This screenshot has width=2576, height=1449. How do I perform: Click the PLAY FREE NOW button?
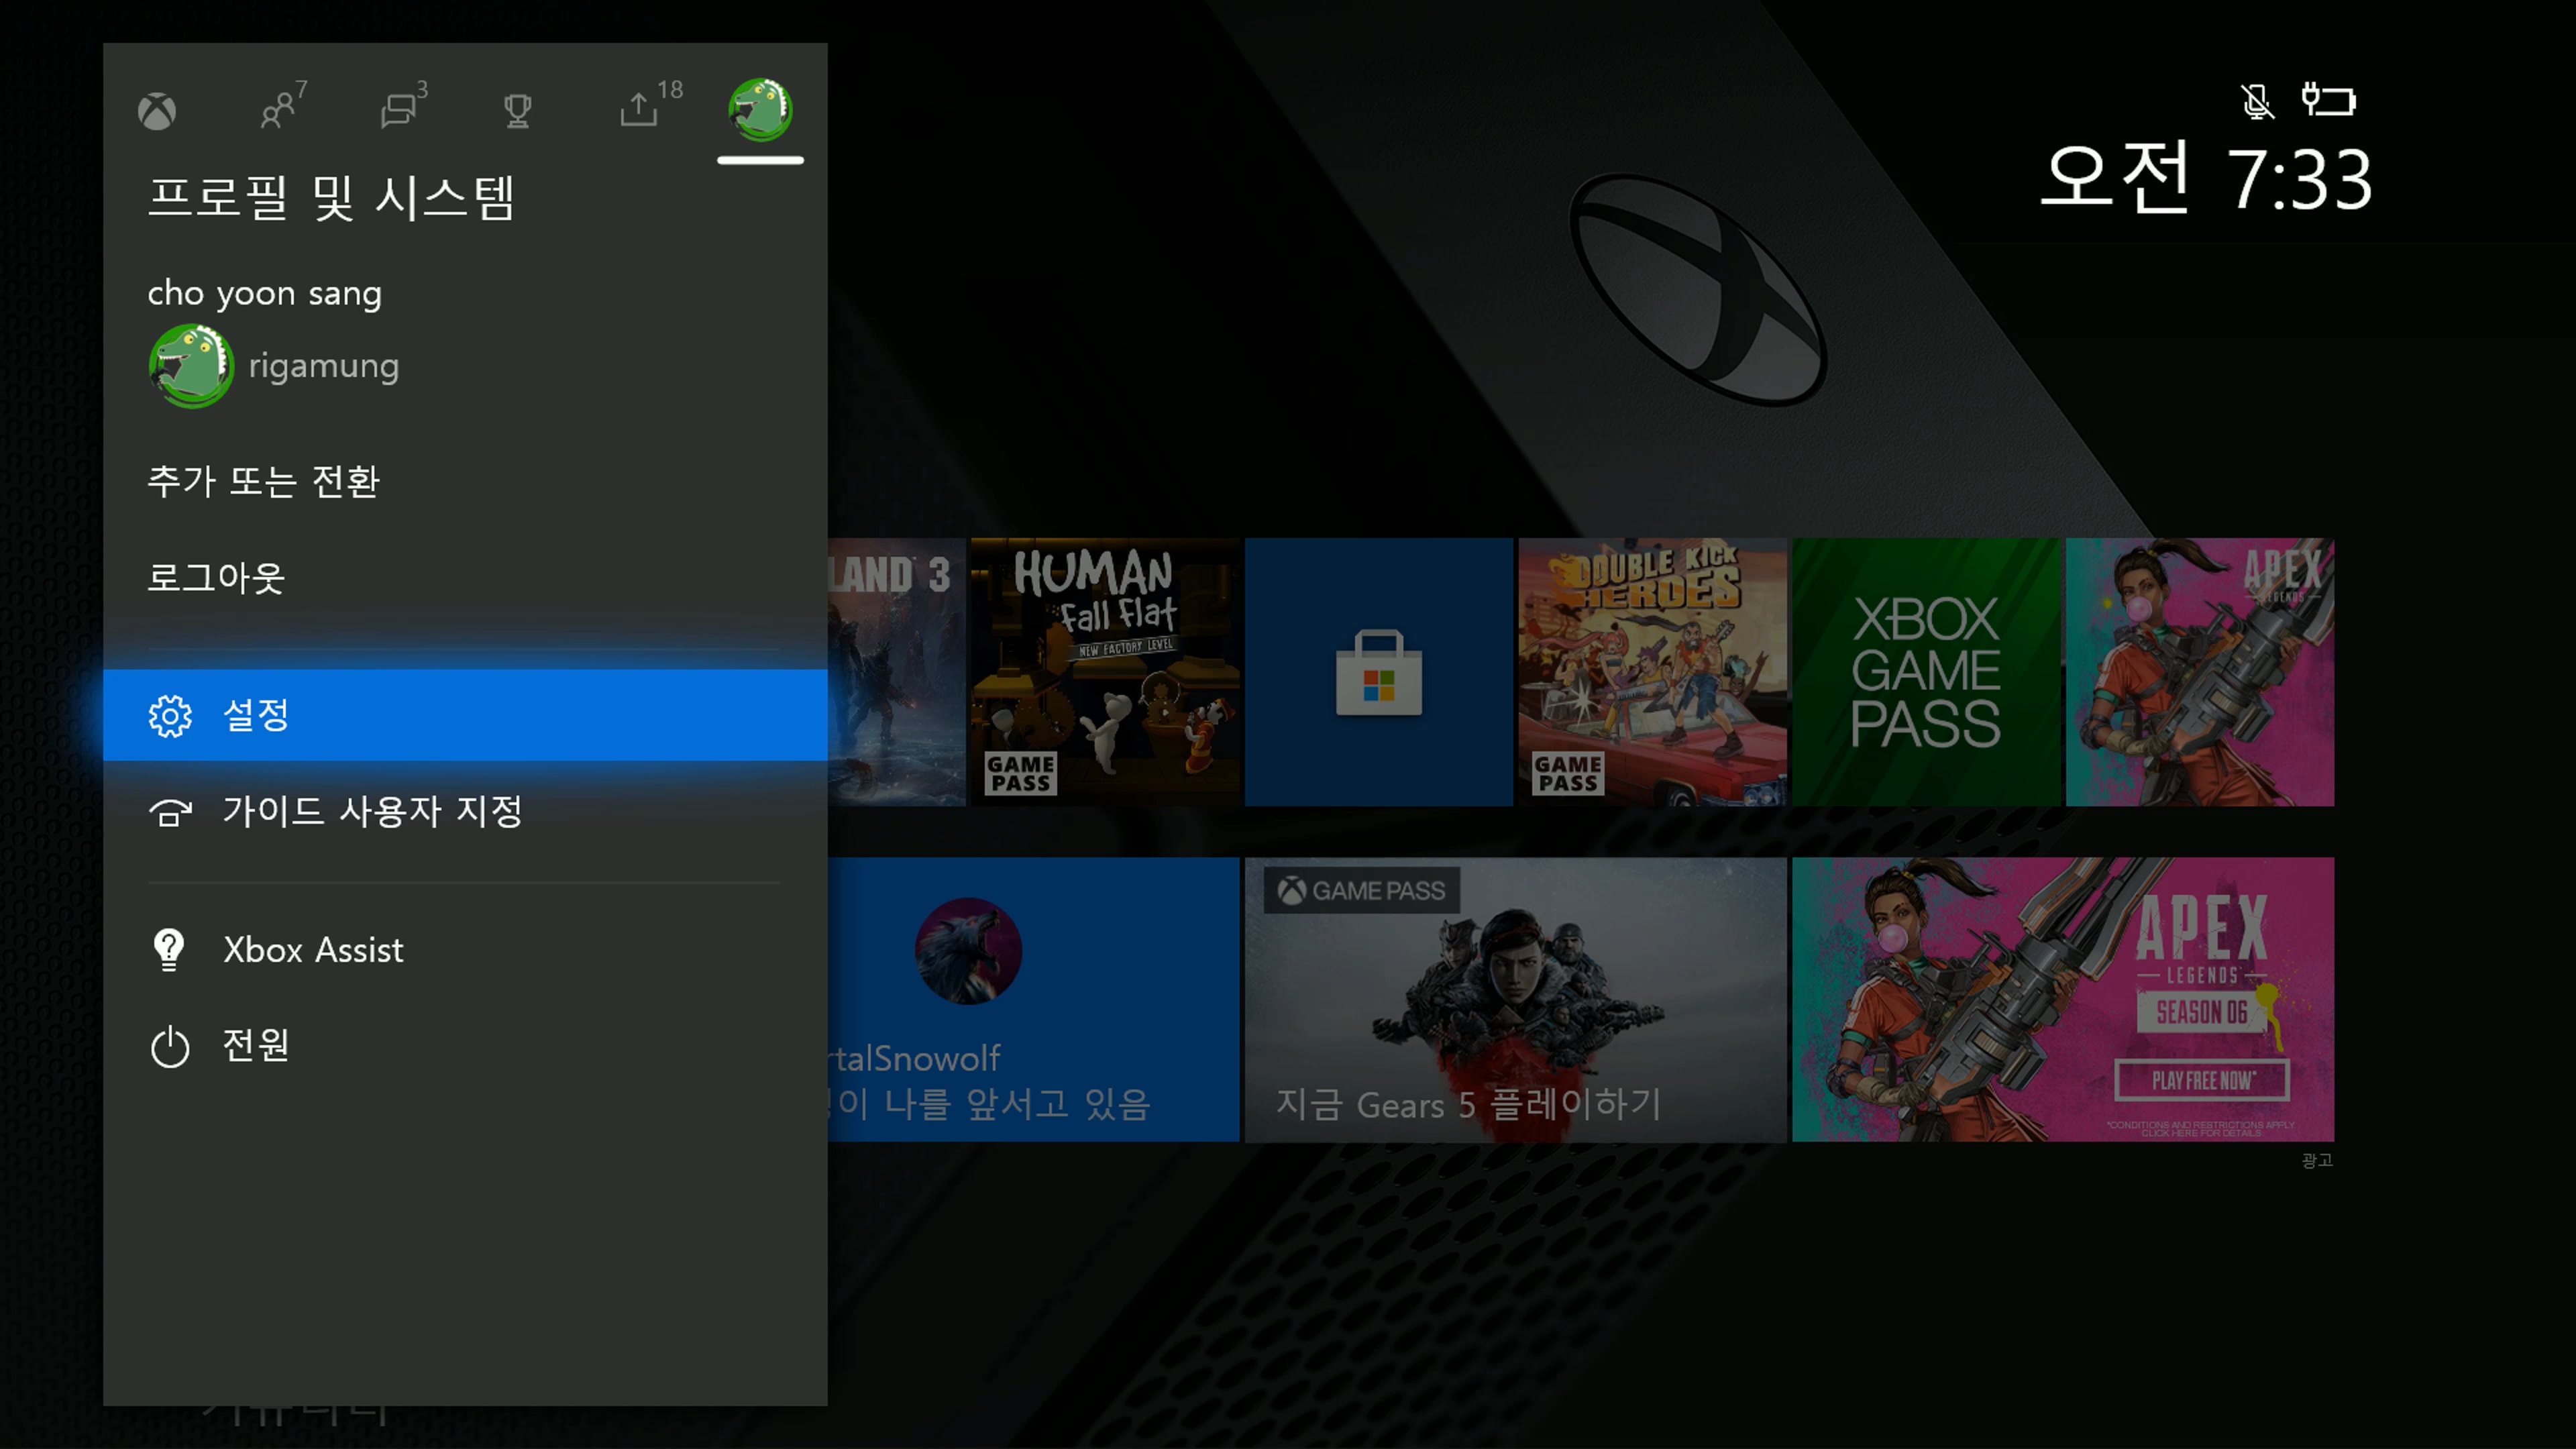2202,1080
